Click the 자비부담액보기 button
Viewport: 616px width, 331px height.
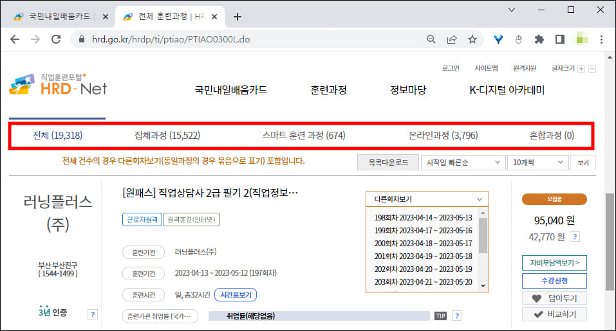click(554, 263)
